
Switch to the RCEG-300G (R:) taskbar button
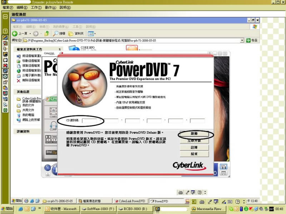[135, 209]
